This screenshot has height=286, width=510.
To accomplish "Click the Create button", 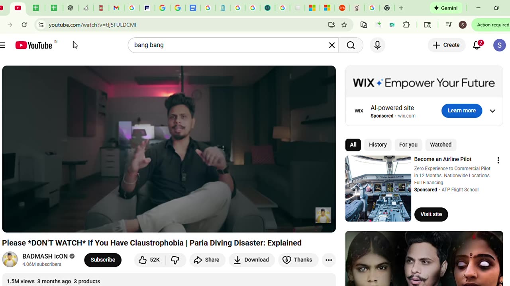I will coord(446,45).
